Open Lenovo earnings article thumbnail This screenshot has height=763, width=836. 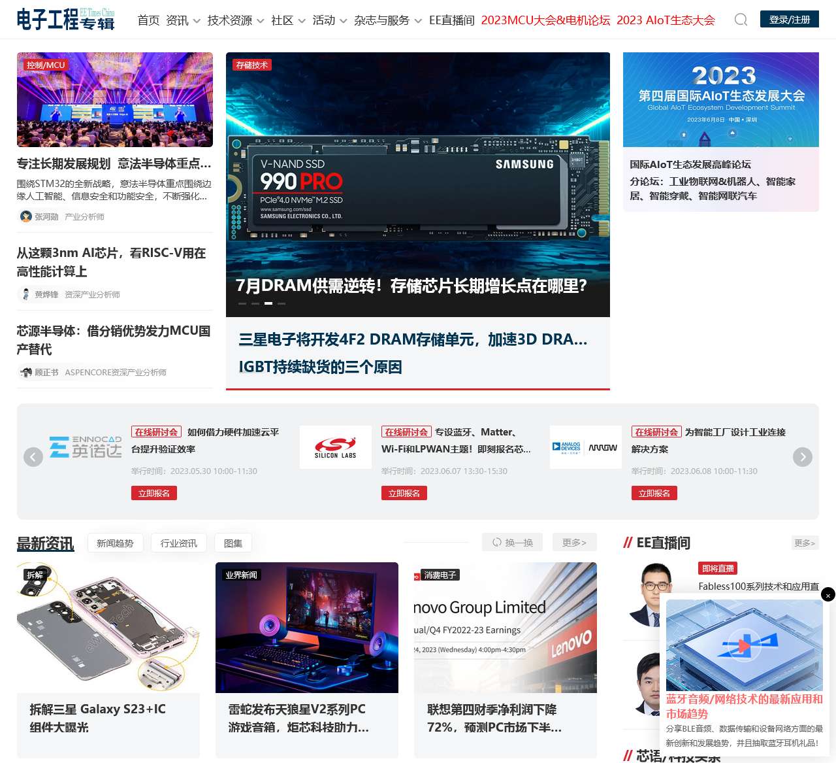[x=506, y=628]
